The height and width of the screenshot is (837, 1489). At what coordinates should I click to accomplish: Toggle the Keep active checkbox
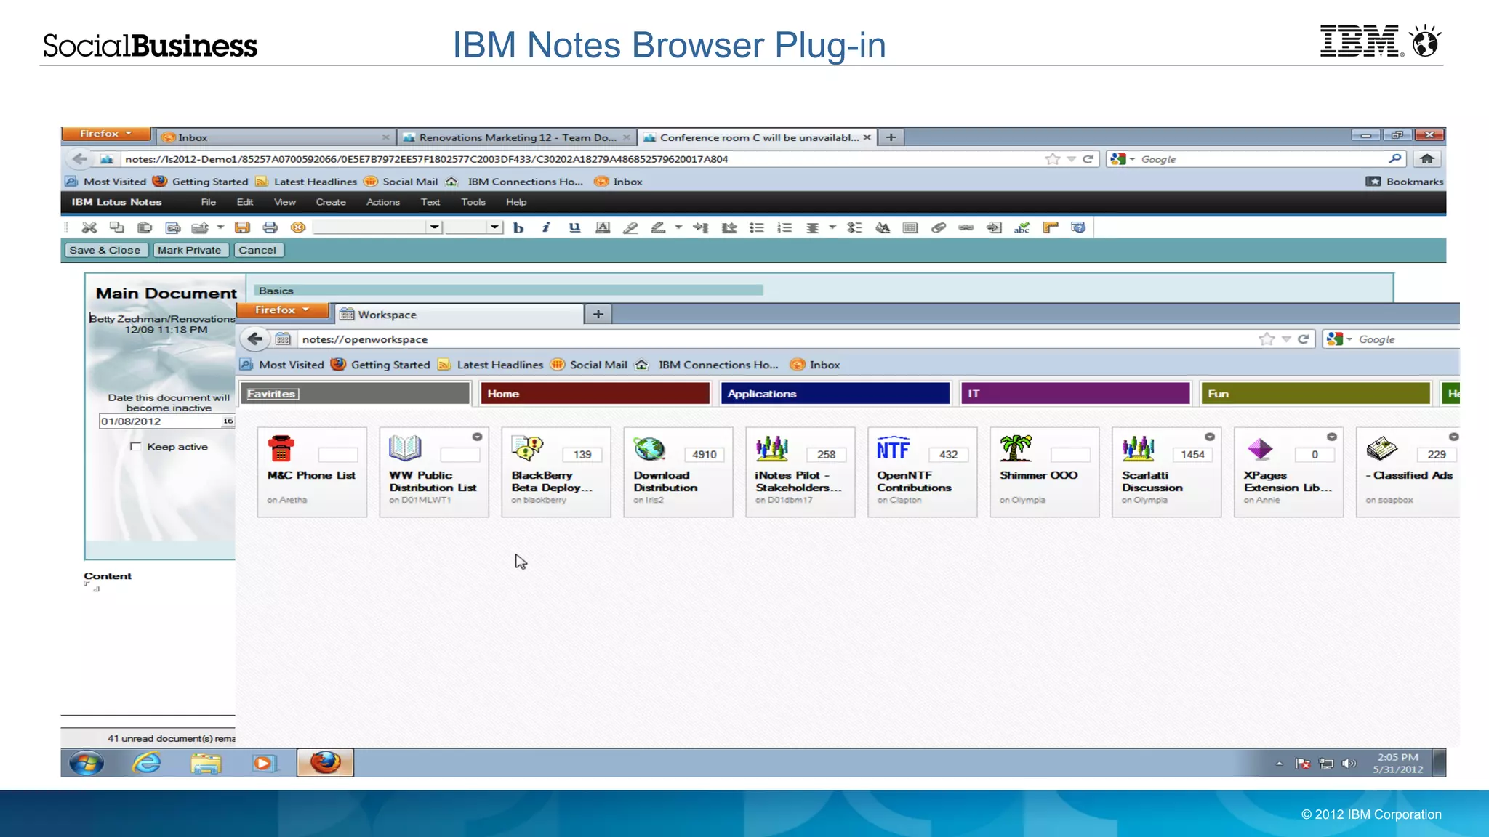(135, 446)
